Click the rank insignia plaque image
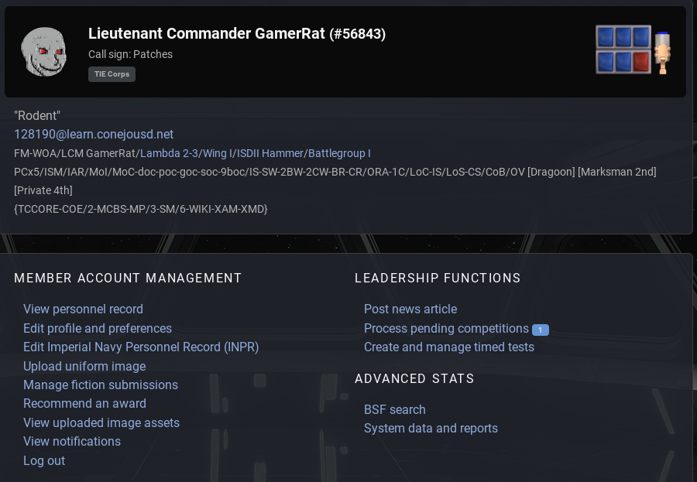This screenshot has height=482, width=697. pyautogui.click(x=632, y=50)
